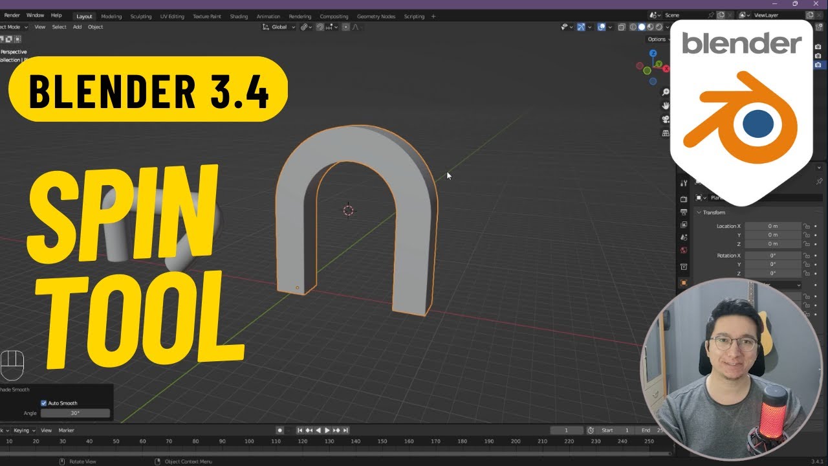Click the pan view hand icon
The height and width of the screenshot is (466, 828).
666,105
